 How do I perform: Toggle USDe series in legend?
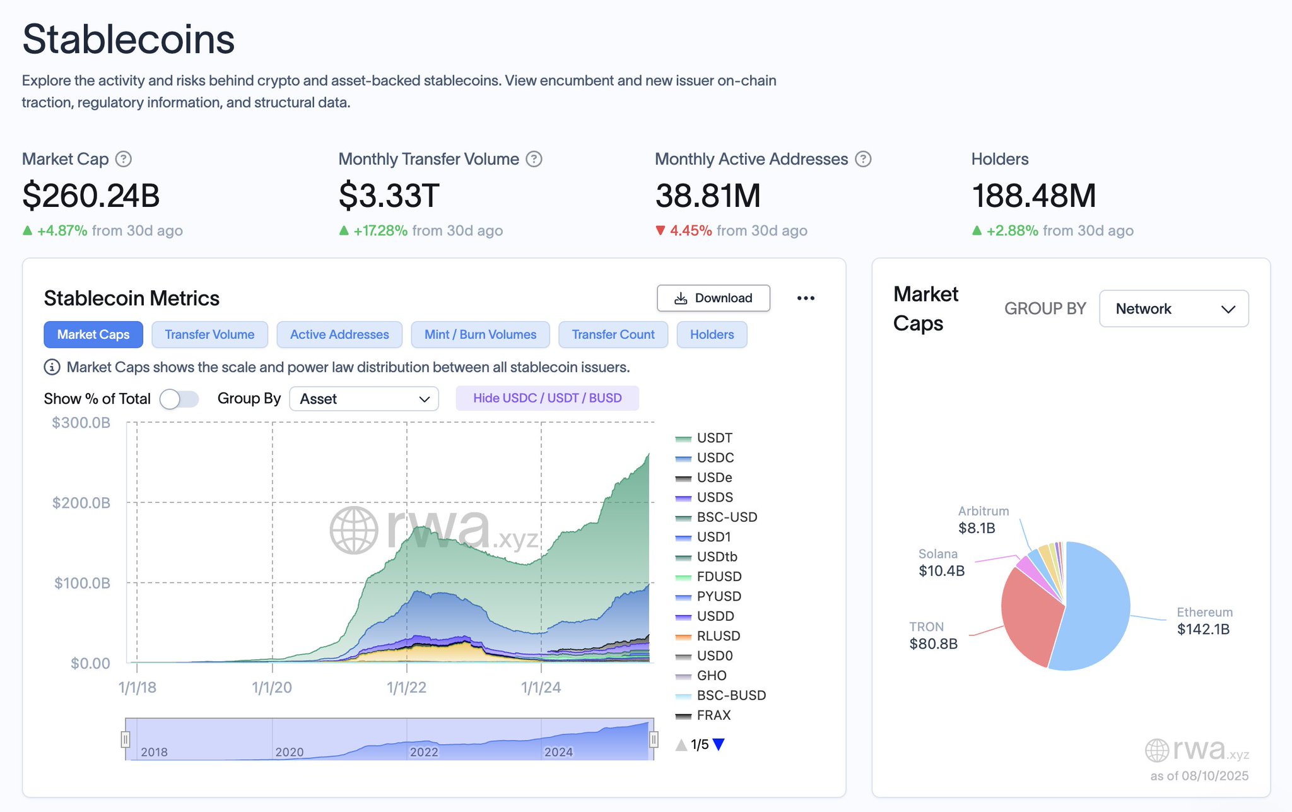point(703,478)
